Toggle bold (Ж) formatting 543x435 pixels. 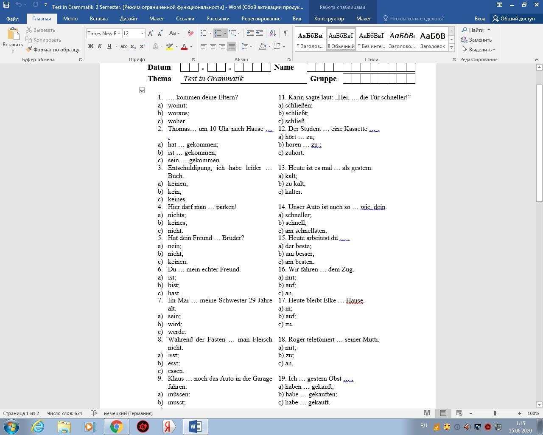[x=90, y=46]
